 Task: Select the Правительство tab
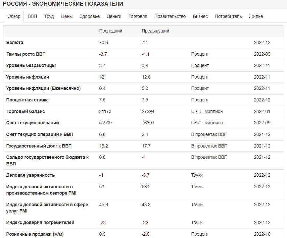tap(170, 17)
